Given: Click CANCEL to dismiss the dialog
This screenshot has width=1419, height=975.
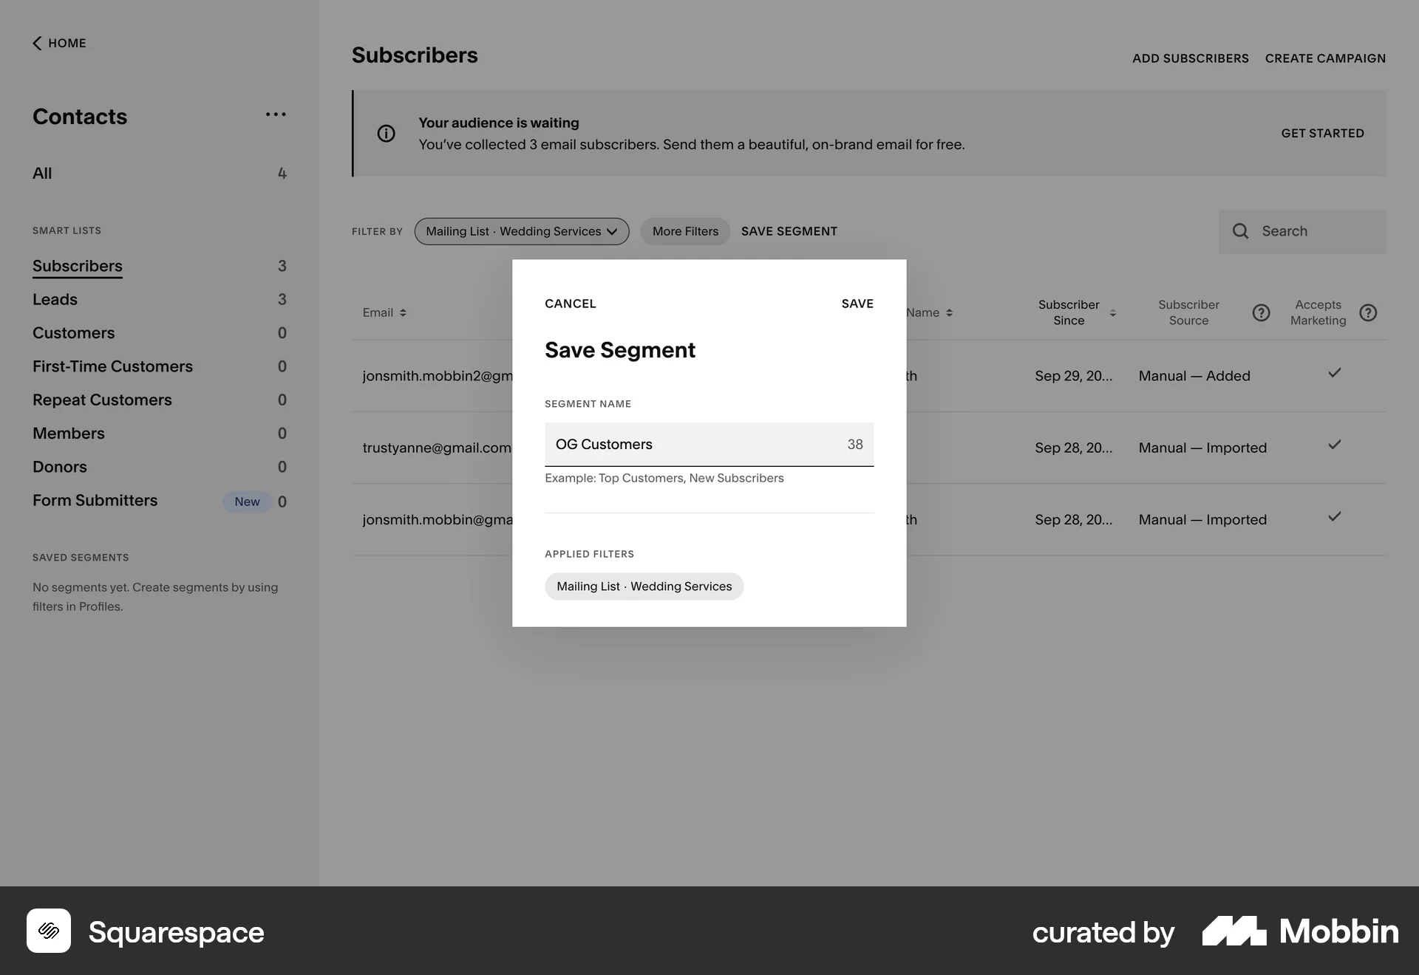Looking at the screenshot, I should [570, 303].
